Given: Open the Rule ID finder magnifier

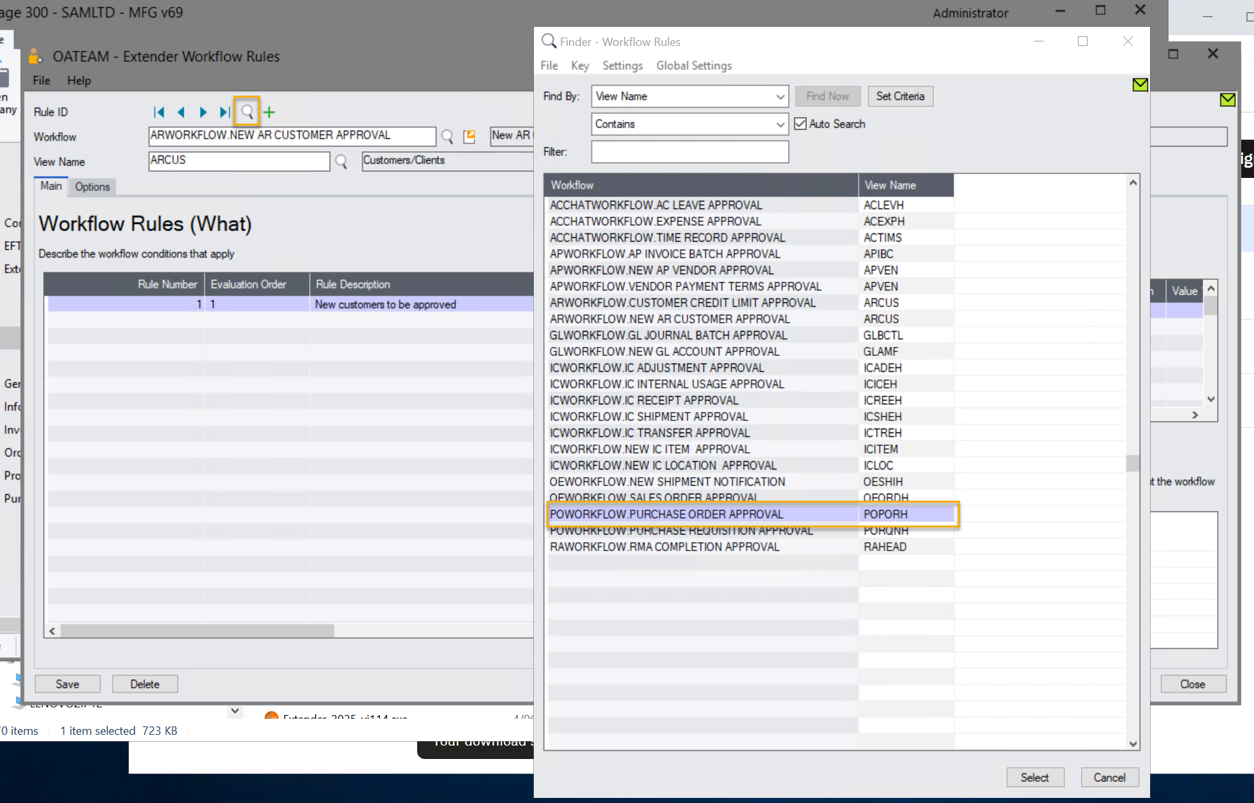Looking at the screenshot, I should coord(247,112).
